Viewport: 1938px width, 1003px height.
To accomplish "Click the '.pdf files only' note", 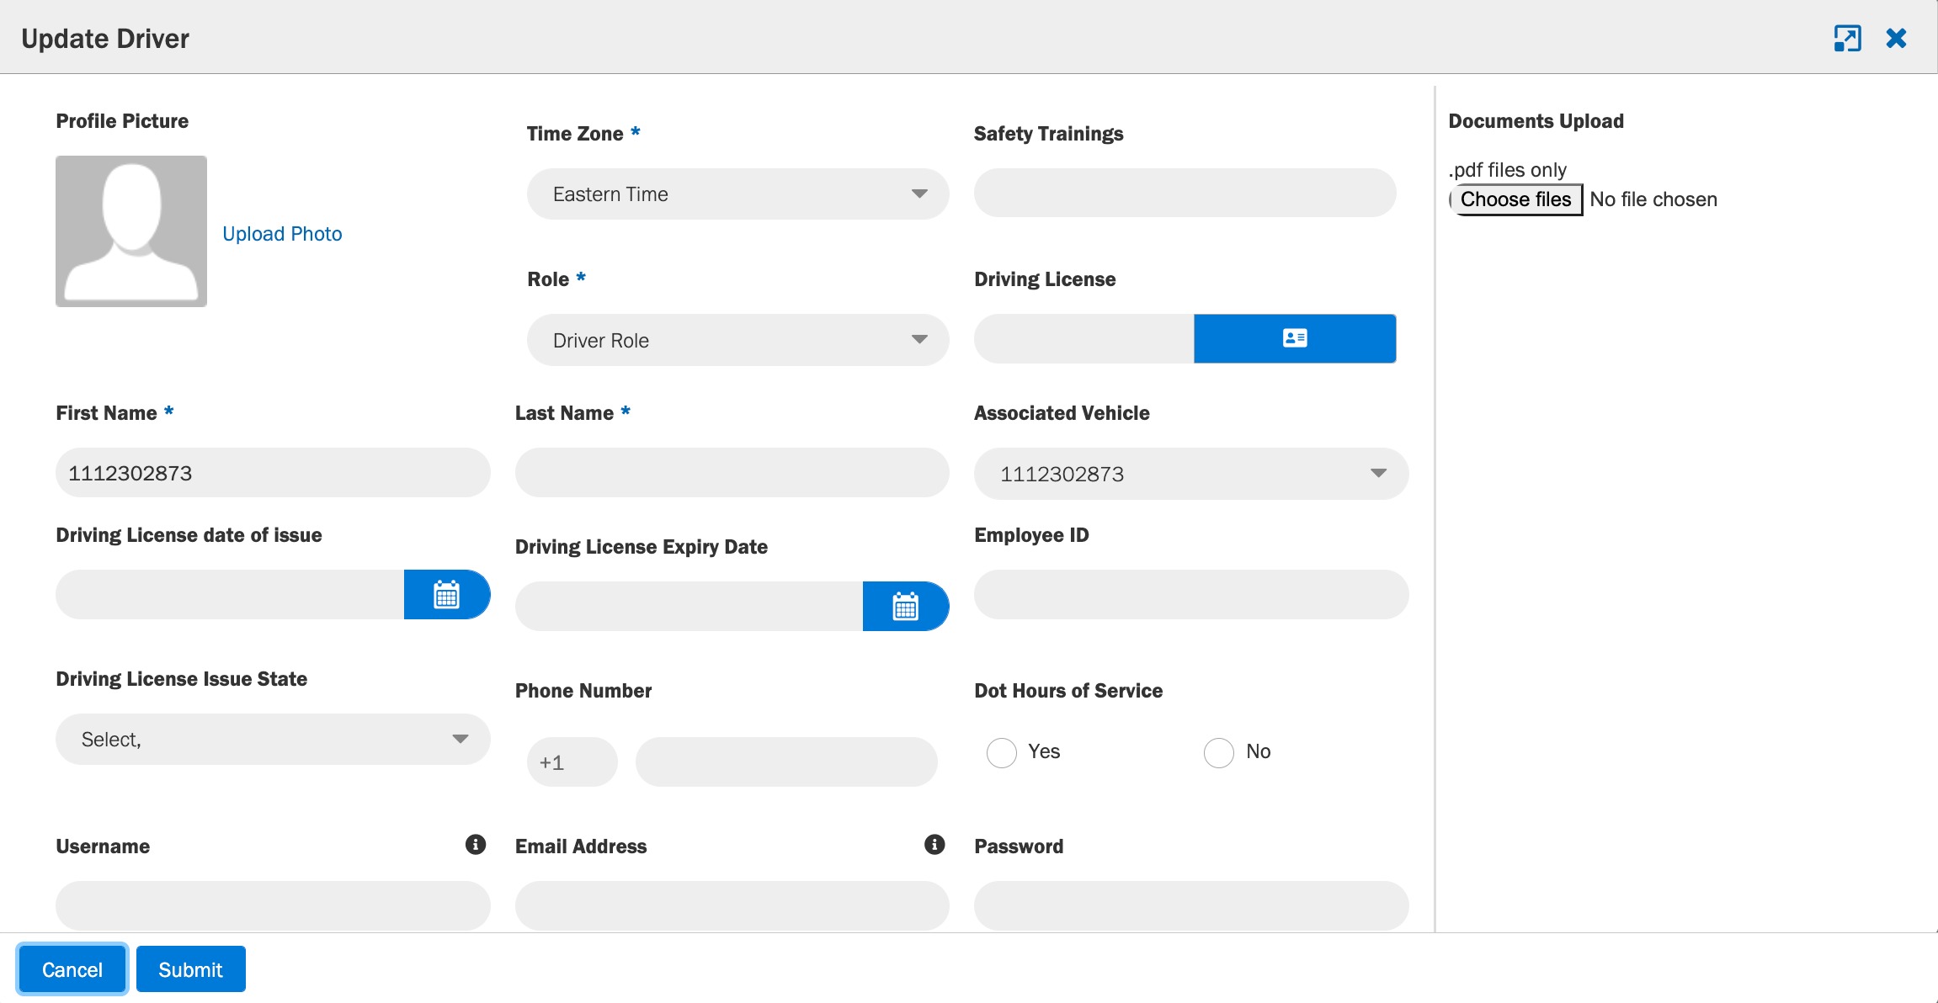I will [1507, 170].
